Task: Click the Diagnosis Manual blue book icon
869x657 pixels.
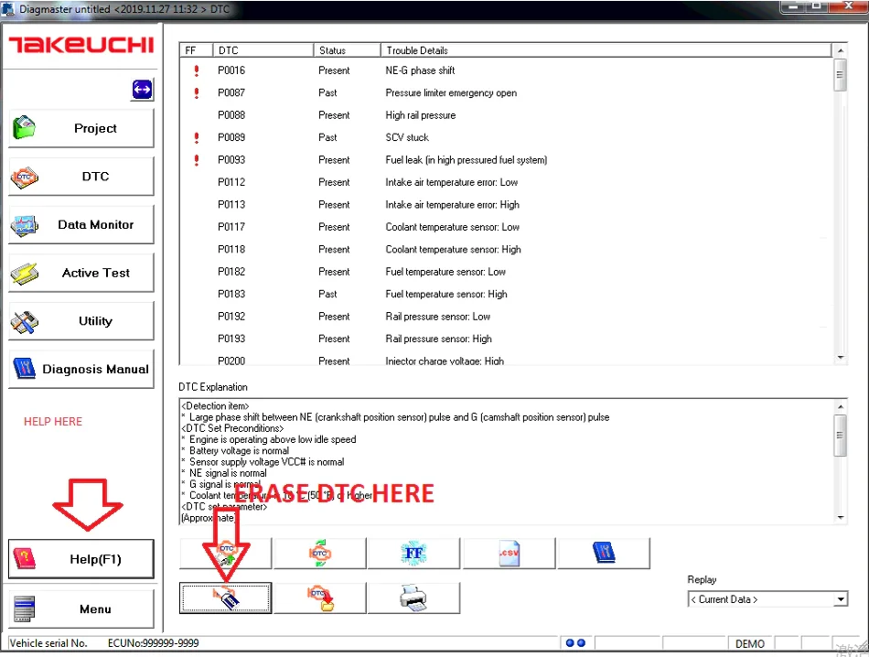Action: click(x=25, y=368)
